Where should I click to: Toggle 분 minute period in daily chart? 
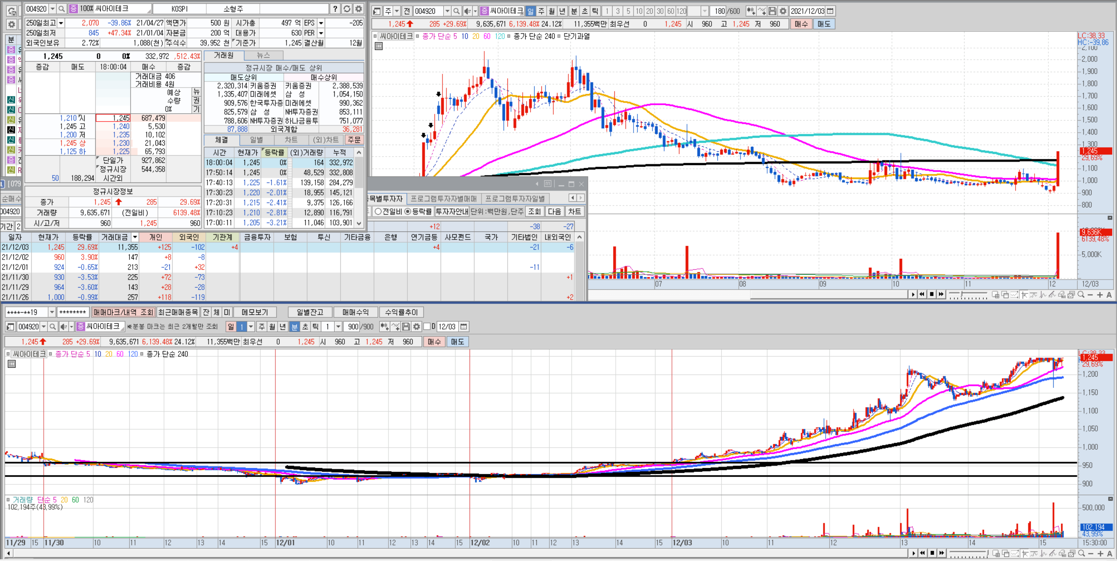click(x=574, y=11)
